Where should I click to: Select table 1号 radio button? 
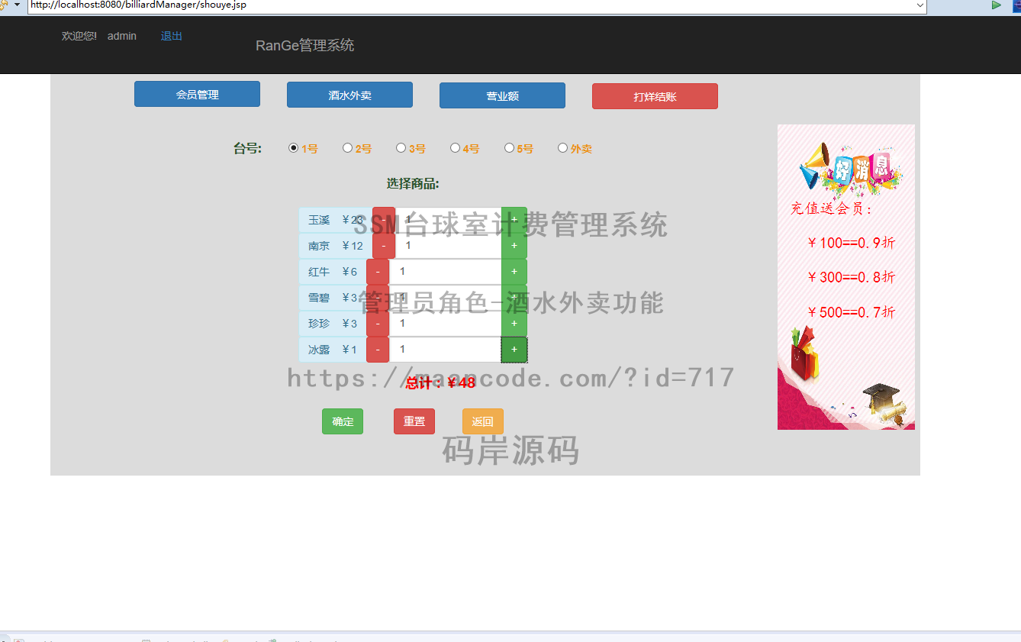coord(293,148)
